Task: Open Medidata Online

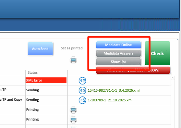Action: 118,45
